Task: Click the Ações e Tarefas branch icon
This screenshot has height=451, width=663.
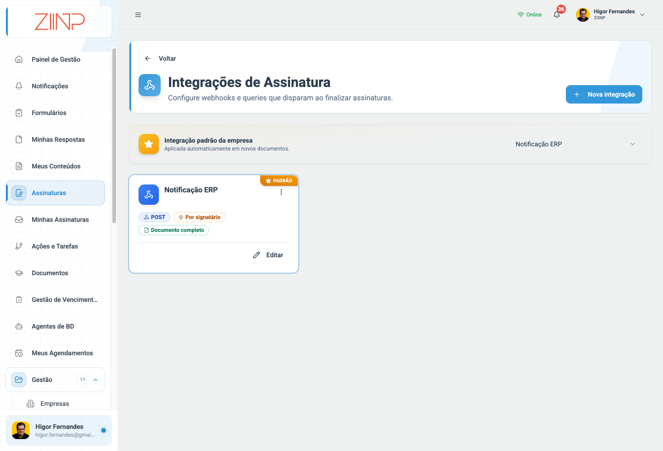Action: (x=19, y=246)
